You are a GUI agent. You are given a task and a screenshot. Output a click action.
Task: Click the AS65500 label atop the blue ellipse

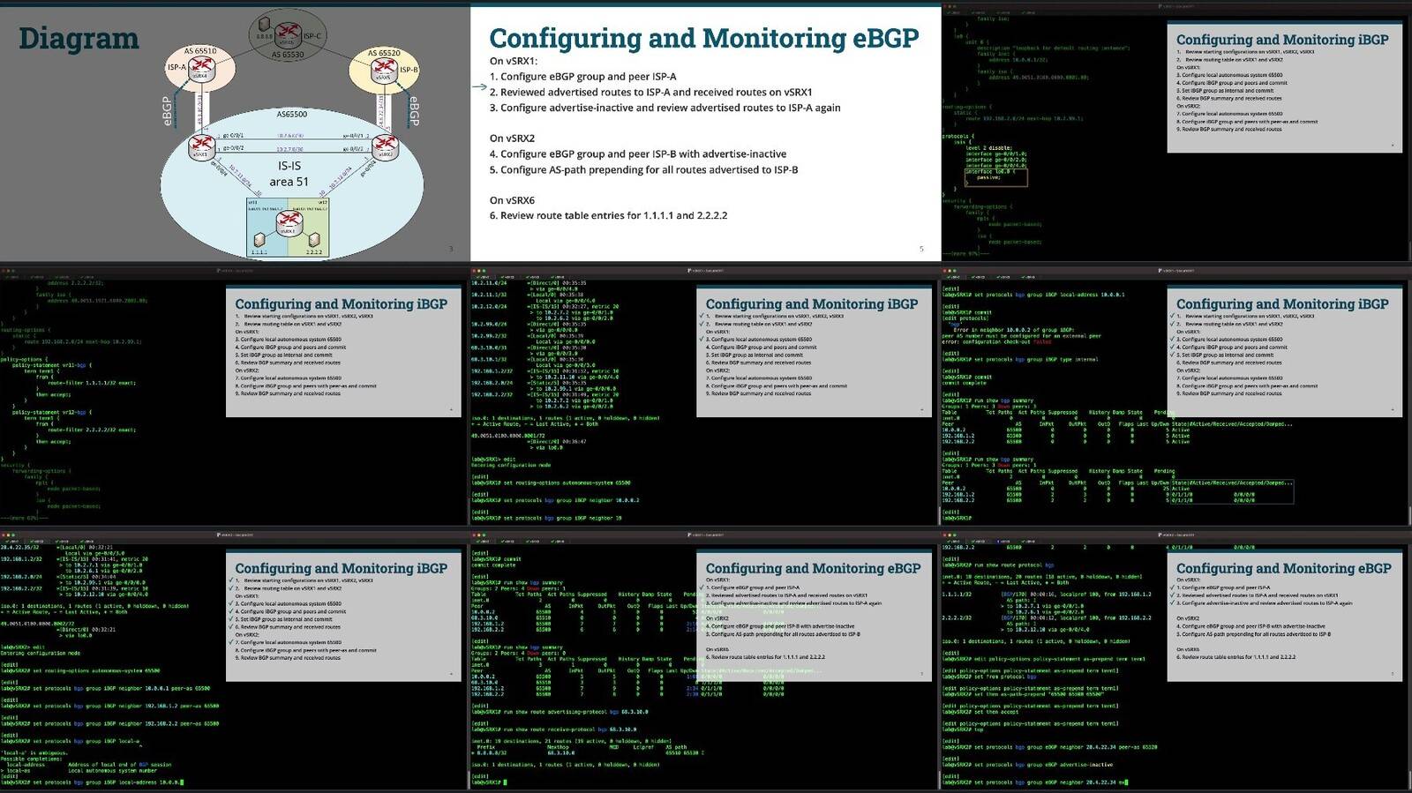(x=292, y=115)
